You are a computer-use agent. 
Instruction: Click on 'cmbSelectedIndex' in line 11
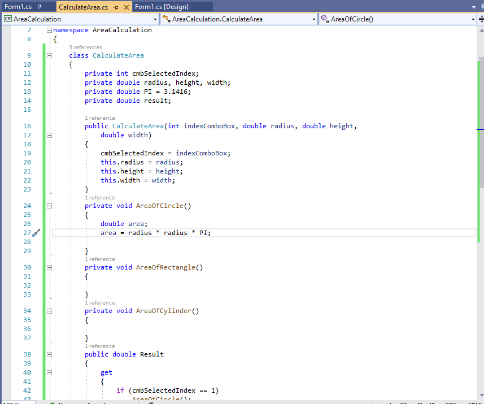pos(164,73)
